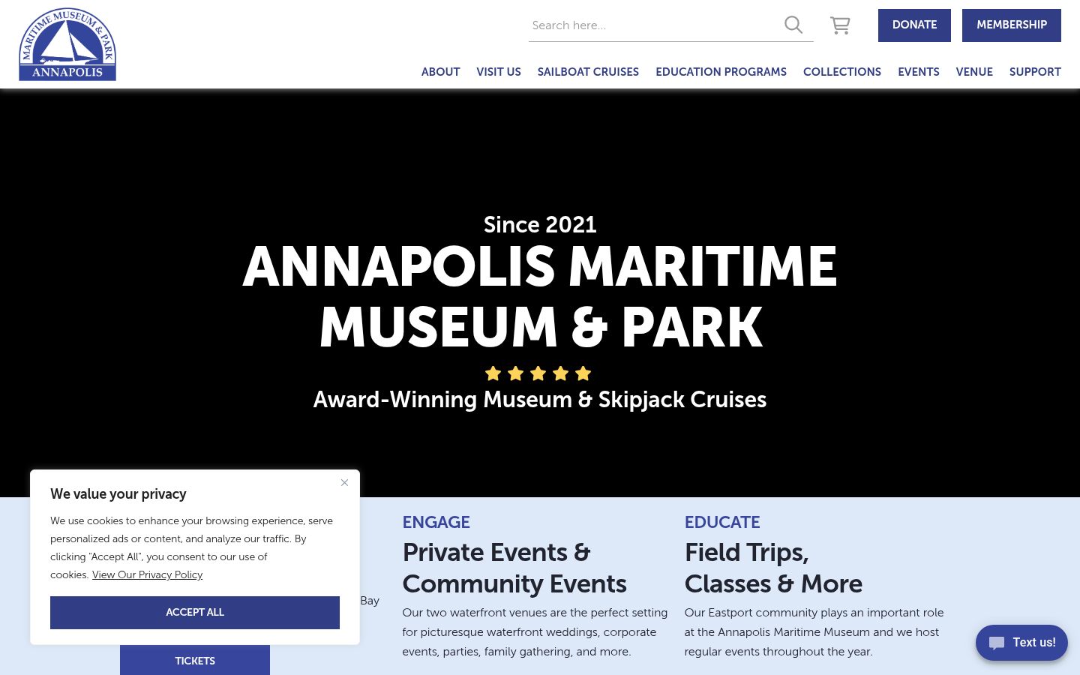Click Award-Winning Museum & Skipjack Cruises tagline

[x=540, y=399]
